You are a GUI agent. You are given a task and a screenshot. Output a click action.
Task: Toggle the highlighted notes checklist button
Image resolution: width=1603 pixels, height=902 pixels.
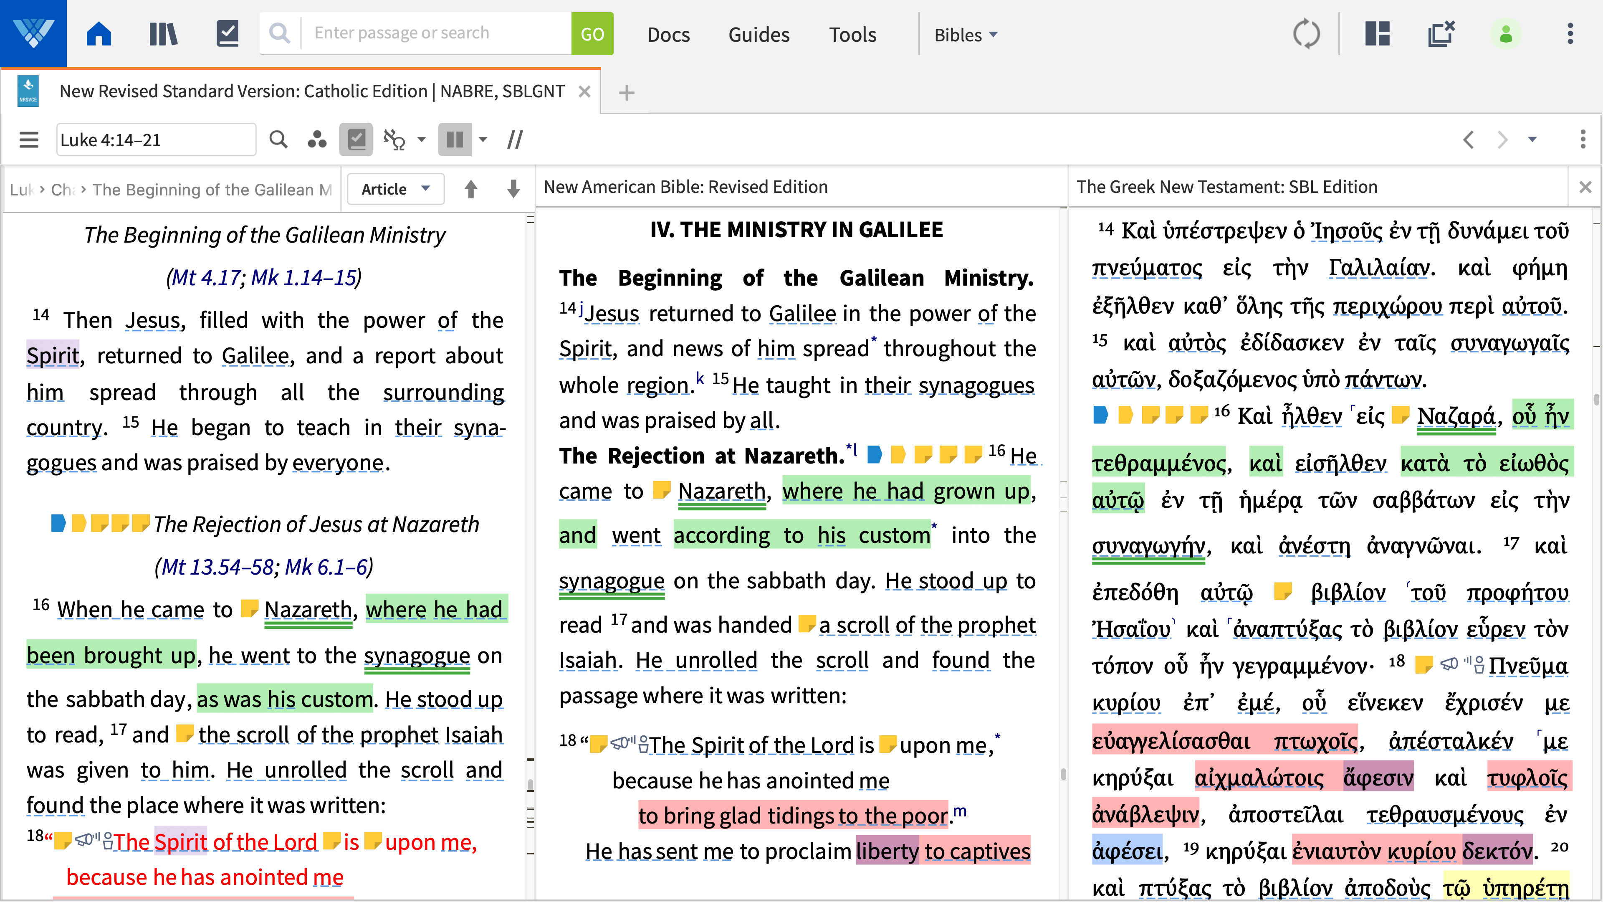356,139
